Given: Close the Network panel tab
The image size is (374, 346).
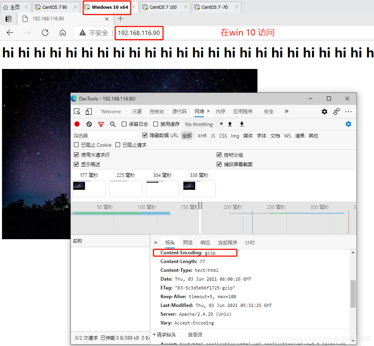Looking at the screenshot, I should pyautogui.click(x=208, y=111).
